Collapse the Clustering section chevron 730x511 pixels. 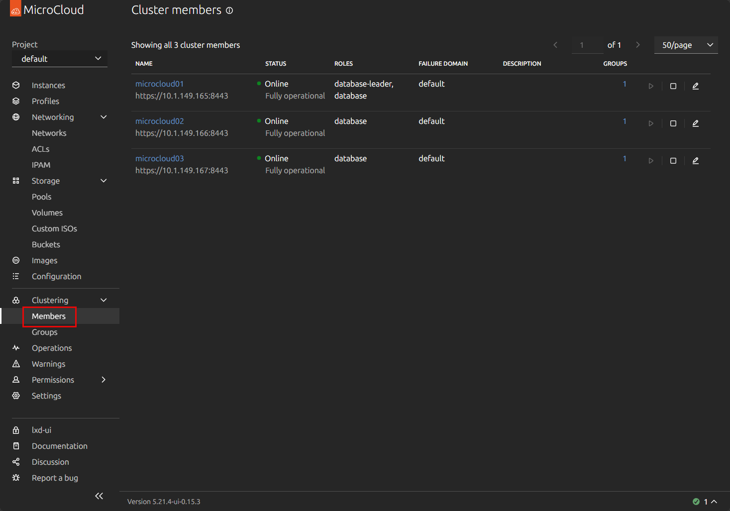[x=104, y=300]
